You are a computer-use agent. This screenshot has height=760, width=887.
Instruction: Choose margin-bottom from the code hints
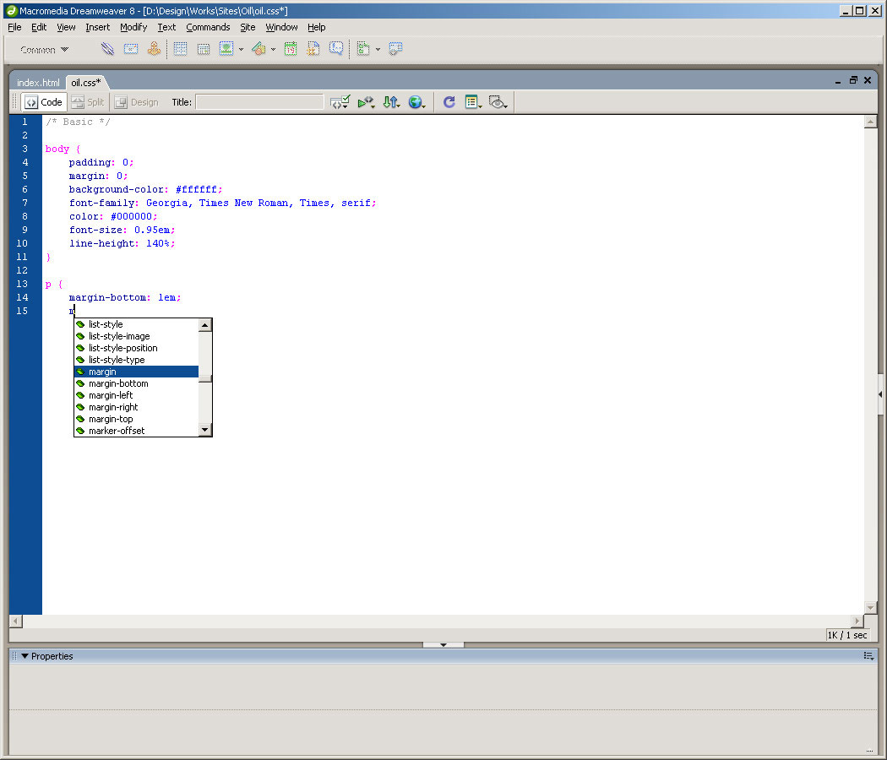coord(136,383)
